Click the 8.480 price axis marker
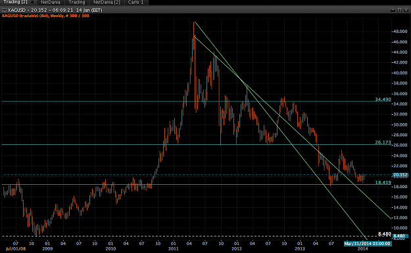 pyautogui.click(x=400, y=236)
